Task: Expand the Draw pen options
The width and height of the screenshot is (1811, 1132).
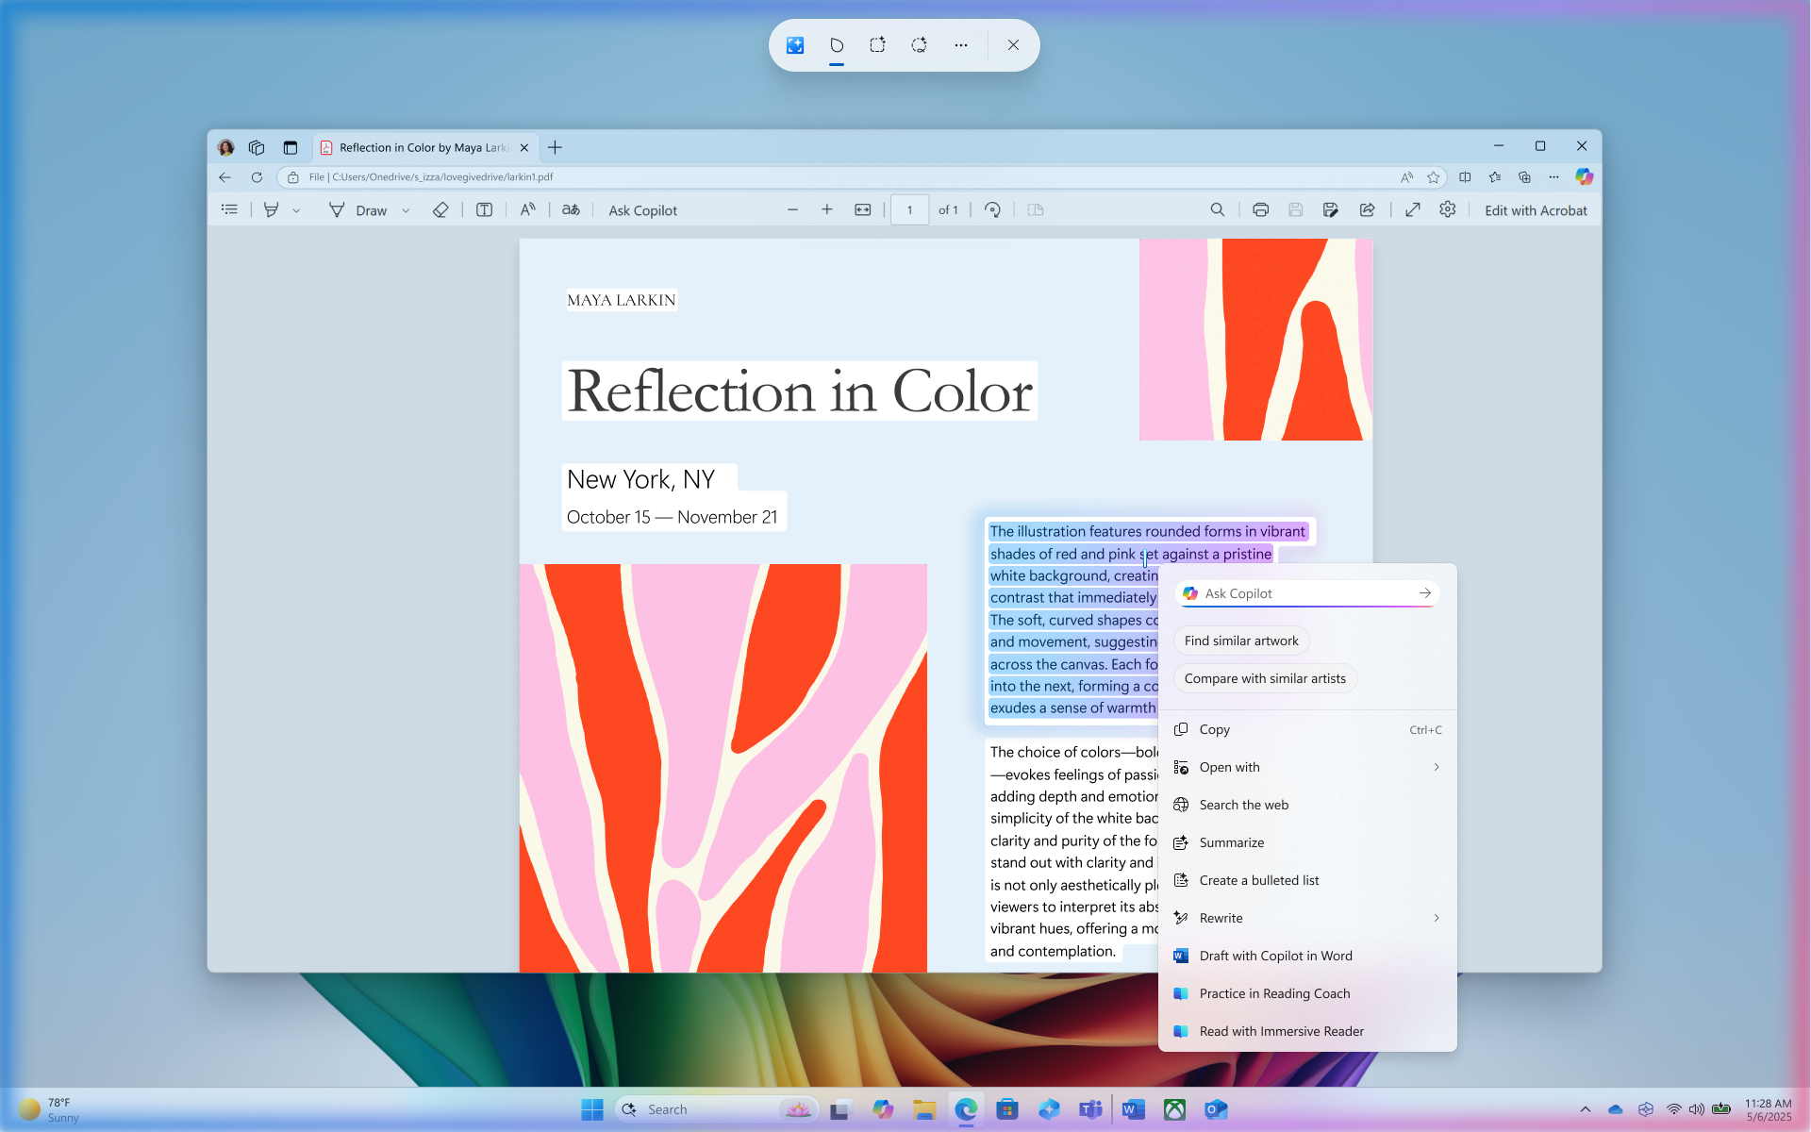Action: coord(406,209)
